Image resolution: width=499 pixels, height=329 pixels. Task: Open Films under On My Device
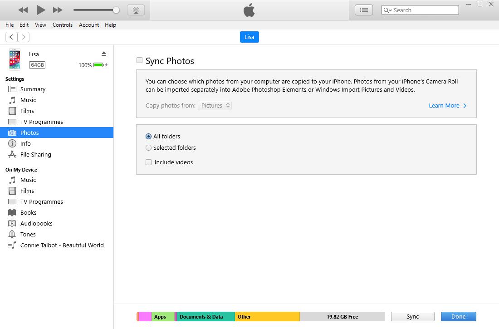tap(57, 191)
